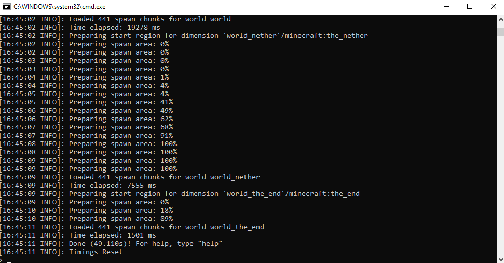The image size is (504, 263).
Task: Click the cmd.exe icon in title bar
Action: click(x=6, y=6)
